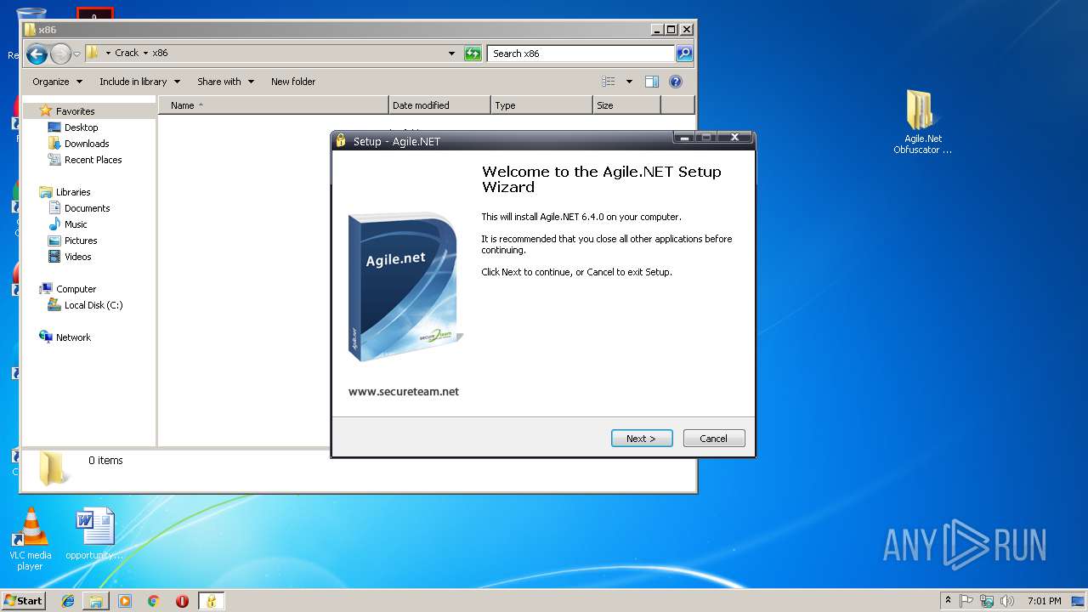This screenshot has width=1088, height=612.
Task: Select the opportunity Word document icon
Action: (94, 534)
